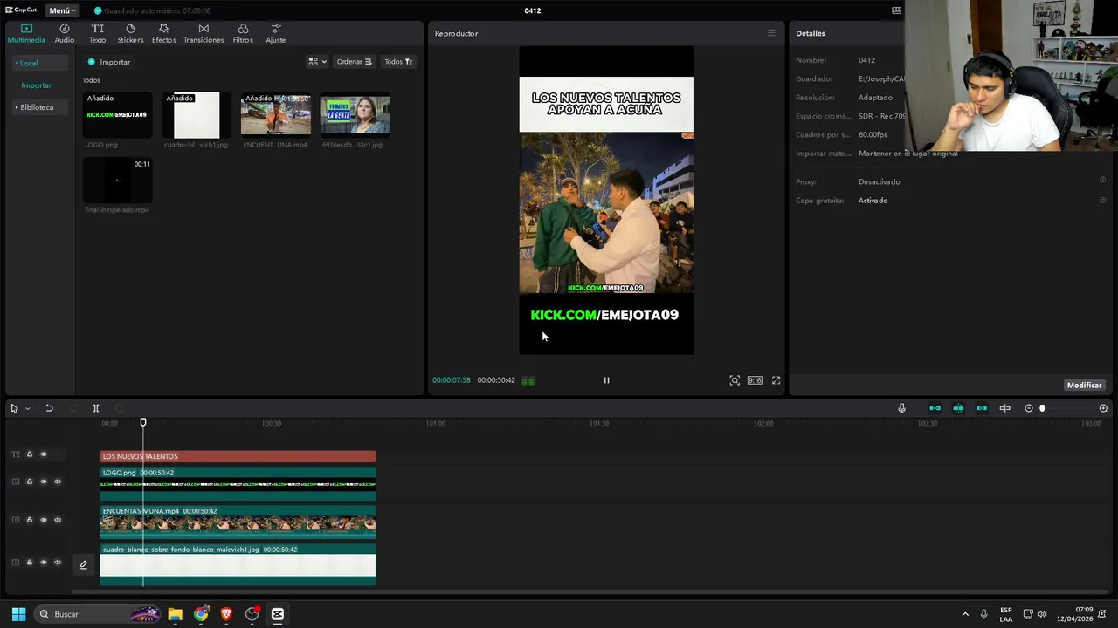Mute the LOGO.png track

tap(58, 481)
